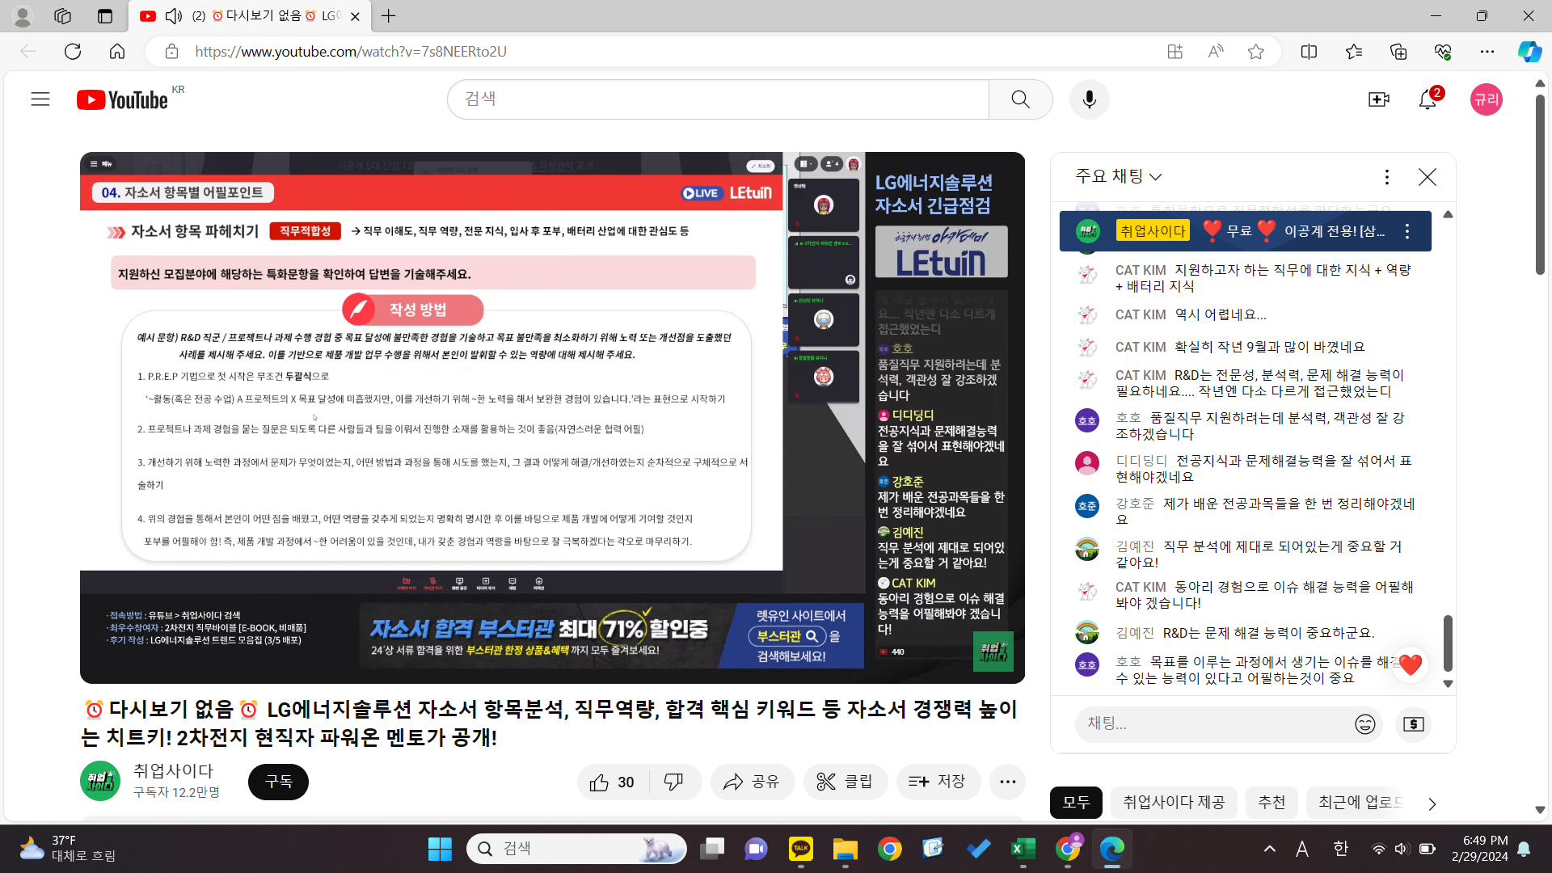Click the live video player

pyautogui.click(x=552, y=417)
